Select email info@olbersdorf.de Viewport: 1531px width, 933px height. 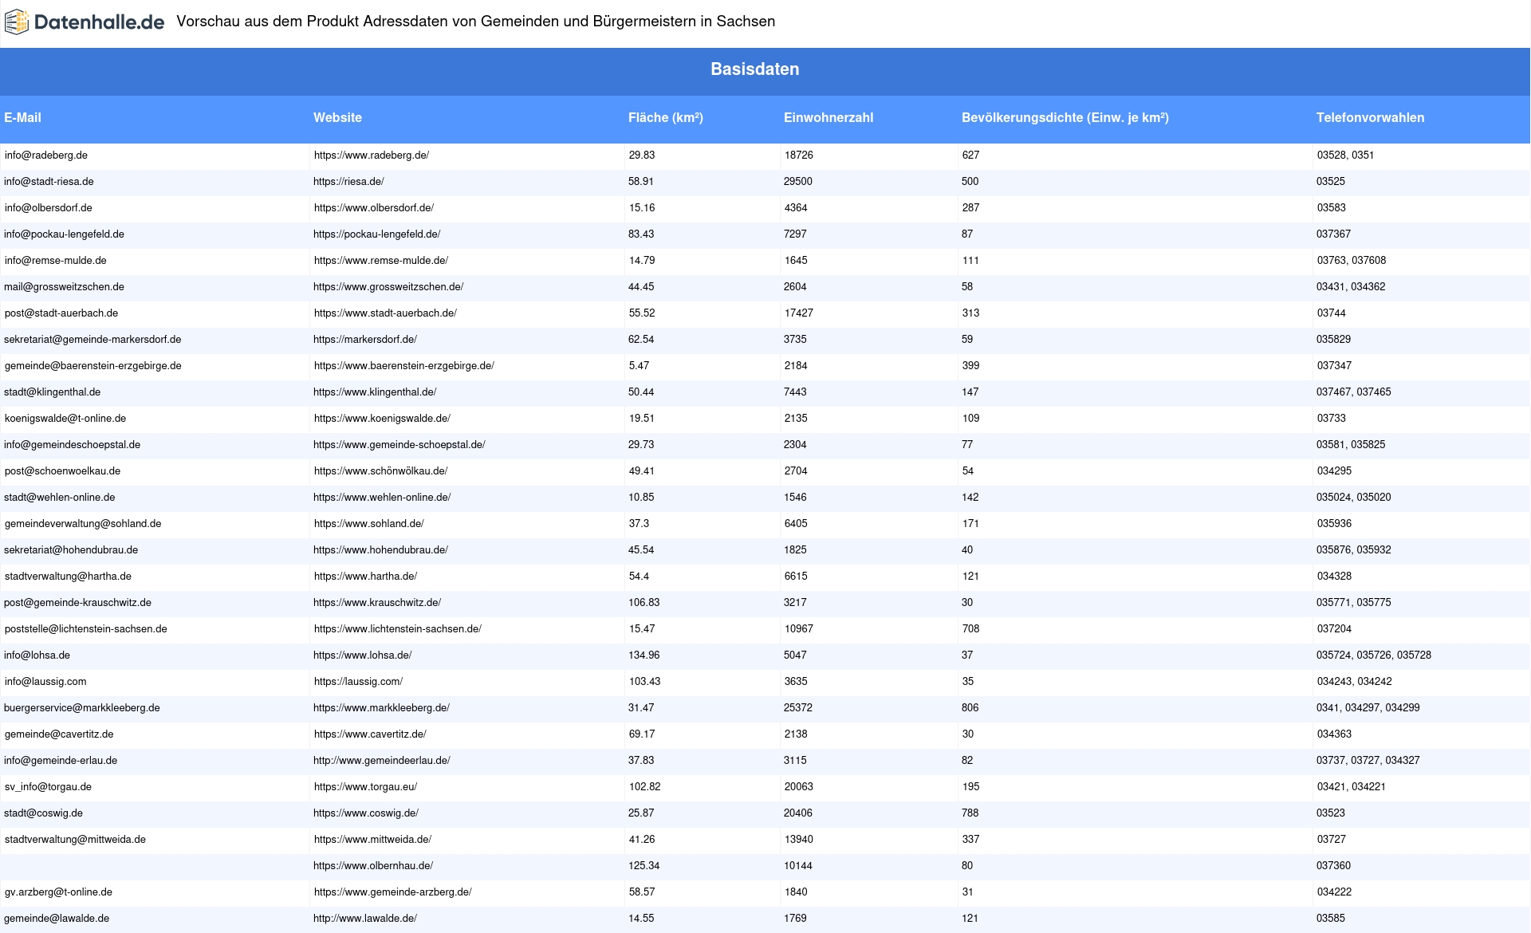[x=49, y=208]
